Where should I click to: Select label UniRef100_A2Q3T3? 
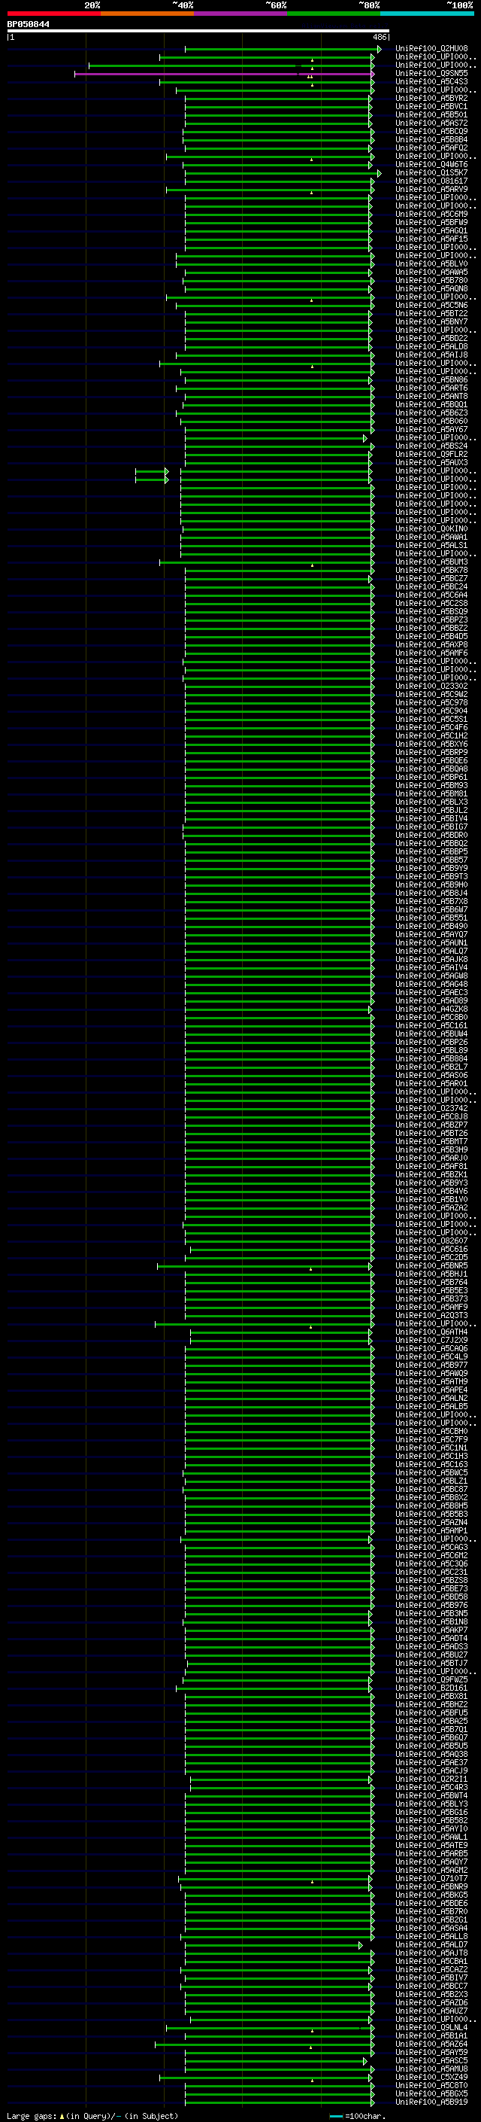click(431, 1317)
